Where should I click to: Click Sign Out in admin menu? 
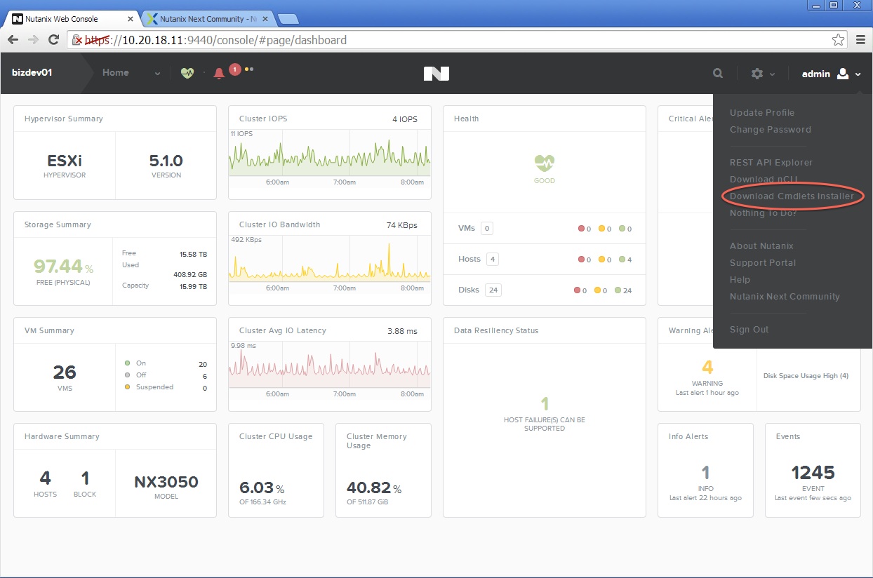click(749, 329)
